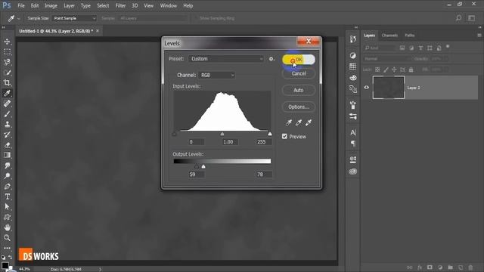Expand the edit toolbar ellipsis
484x272 pixels.
coord(7,248)
